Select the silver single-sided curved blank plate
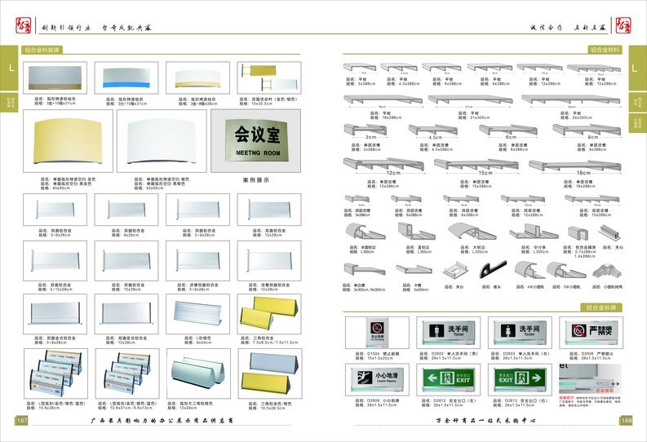This screenshot has width=647, height=442. click(159, 144)
